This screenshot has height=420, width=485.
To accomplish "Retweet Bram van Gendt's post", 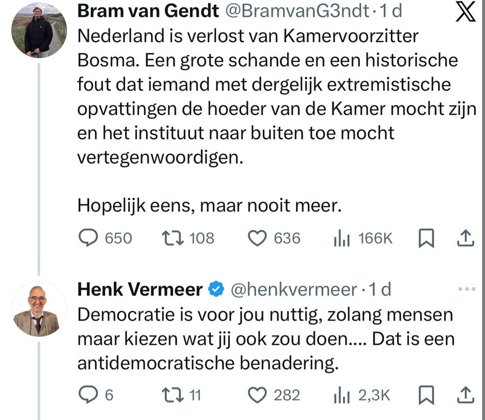I will pyautogui.click(x=170, y=238).
